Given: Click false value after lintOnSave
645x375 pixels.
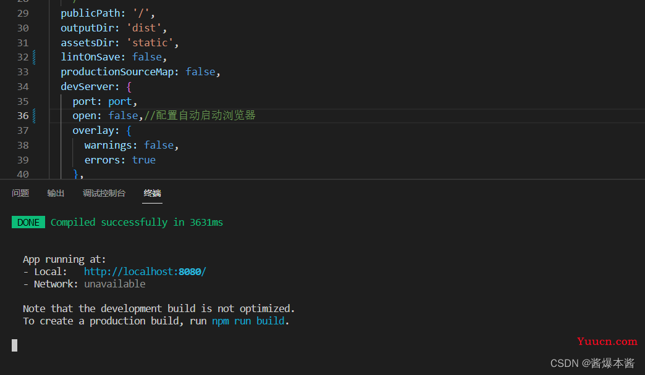Looking at the screenshot, I should coord(147,57).
